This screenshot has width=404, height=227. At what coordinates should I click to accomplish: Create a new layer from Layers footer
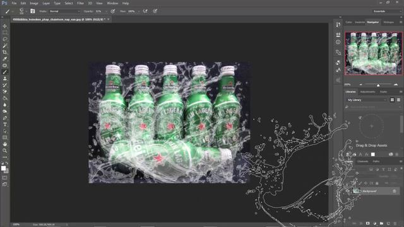click(388, 223)
